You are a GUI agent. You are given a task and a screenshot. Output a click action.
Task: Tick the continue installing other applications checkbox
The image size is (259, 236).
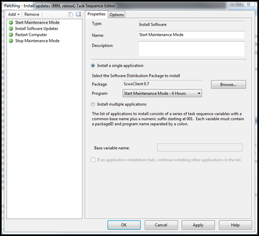pos(93,160)
